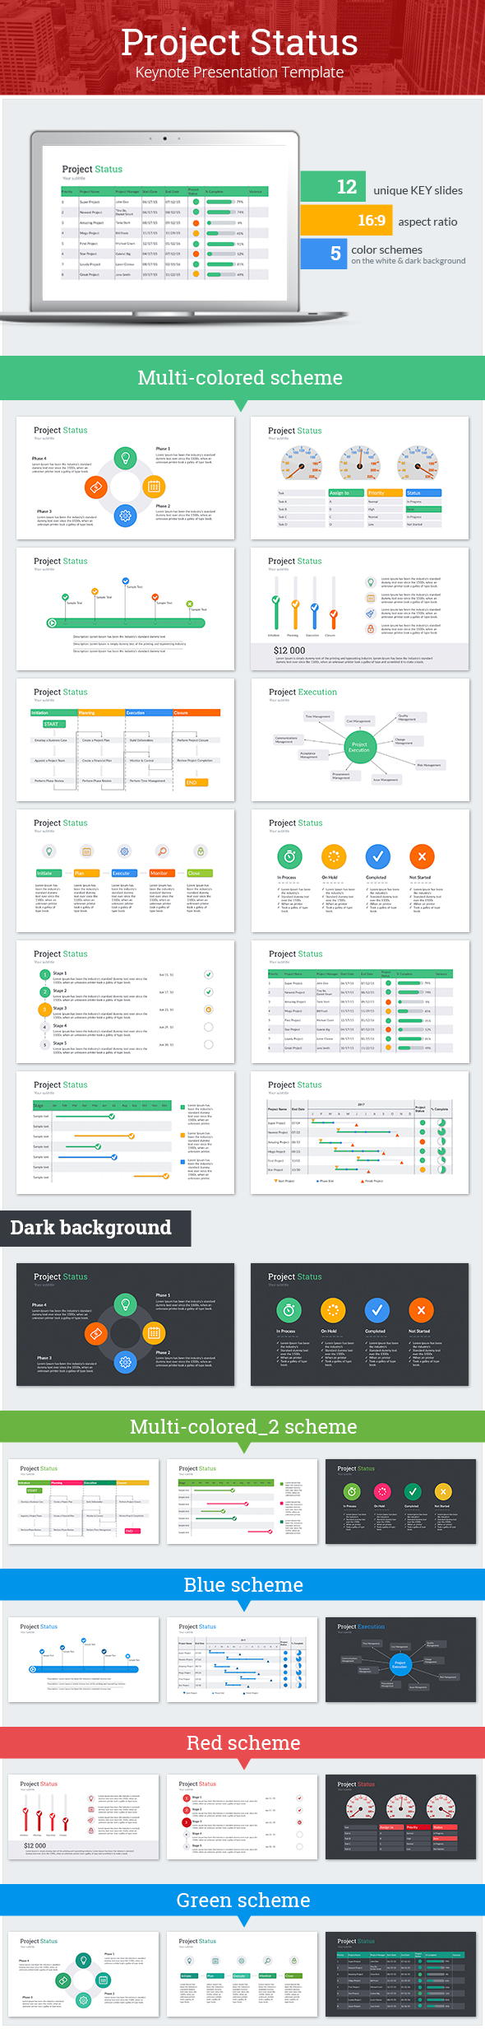
Task: Click the Initiation green slider knob
Action: pos(276,601)
